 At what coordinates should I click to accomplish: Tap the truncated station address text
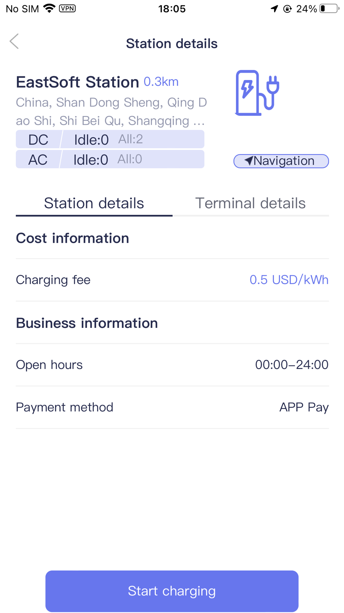tap(111, 111)
